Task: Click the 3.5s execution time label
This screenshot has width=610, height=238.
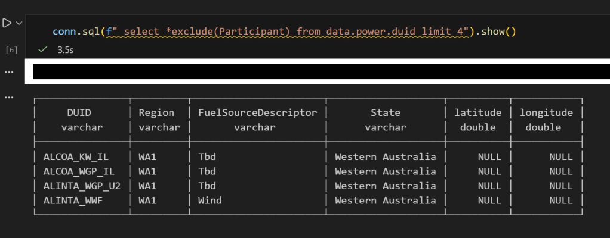Action: point(65,51)
